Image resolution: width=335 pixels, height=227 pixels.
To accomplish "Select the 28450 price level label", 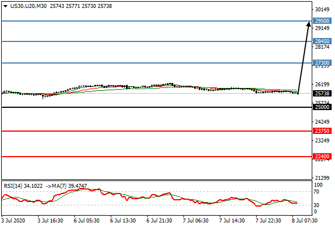I will (x=322, y=41).
